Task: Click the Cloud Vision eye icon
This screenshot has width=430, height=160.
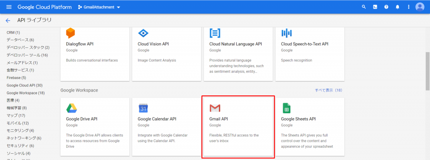Action: point(143,34)
